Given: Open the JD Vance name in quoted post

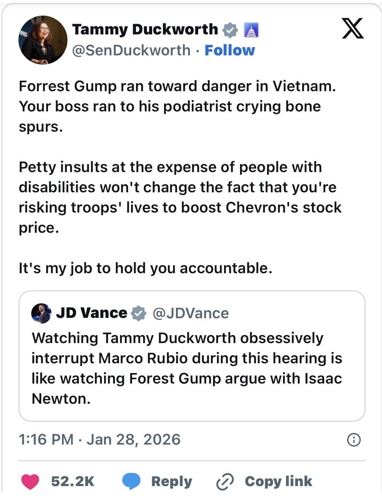Looking at the screenshot, I should click(x=92, y=313).
